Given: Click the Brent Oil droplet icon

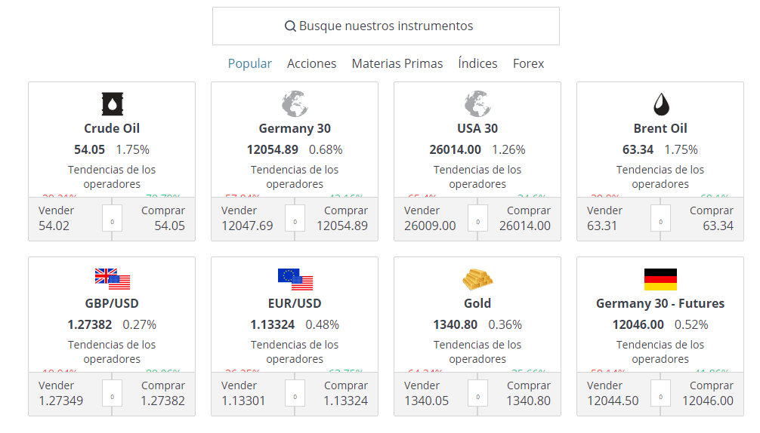Looking at the screenshot, I should point(660,103).
